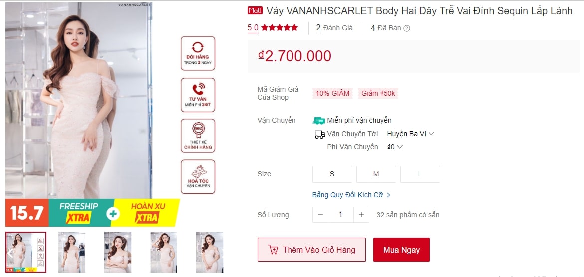Increase quantity with the plus button
This screenshot has height=277, width=584.
[361, 215]
